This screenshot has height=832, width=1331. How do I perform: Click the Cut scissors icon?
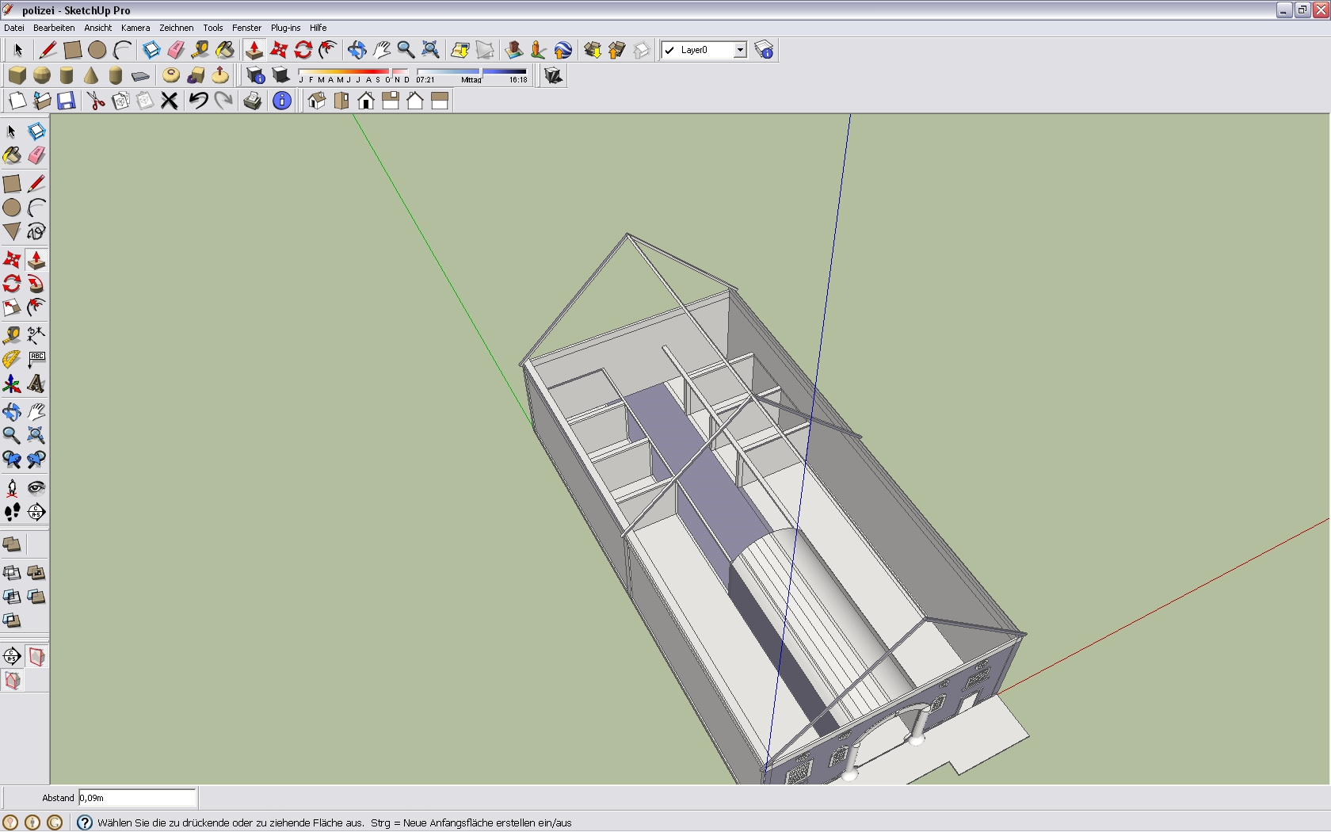pos(96,101)
